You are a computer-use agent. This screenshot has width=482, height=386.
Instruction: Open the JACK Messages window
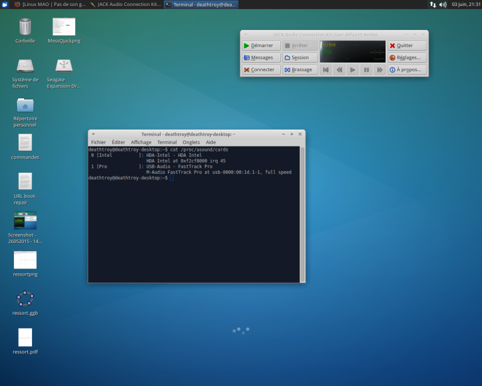pyautogui.click(x=261, y=57)
